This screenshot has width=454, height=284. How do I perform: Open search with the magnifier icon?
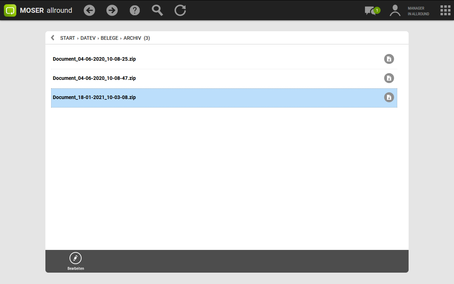(x=157, y=10)
